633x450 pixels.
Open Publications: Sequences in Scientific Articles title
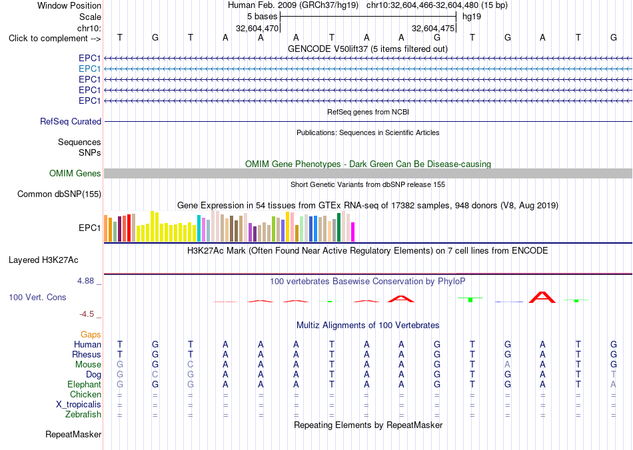tap(368, 132)
